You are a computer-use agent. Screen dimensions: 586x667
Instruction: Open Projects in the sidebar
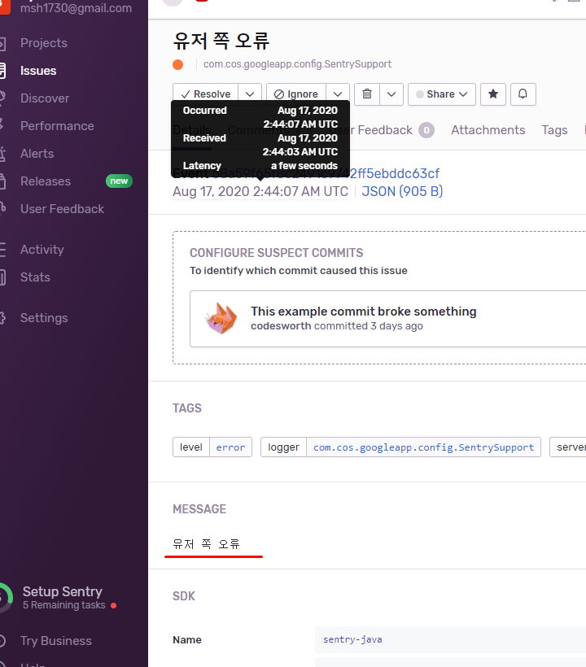tap(44, 43)
